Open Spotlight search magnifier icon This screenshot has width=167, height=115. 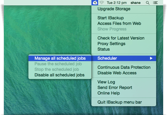click(x=147, y=3)
